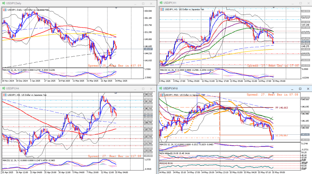Click 'Spread: 27. Next Bar in 07:08' in M10 chart
The image size is (312, 174).
click(x=272, y=94)
